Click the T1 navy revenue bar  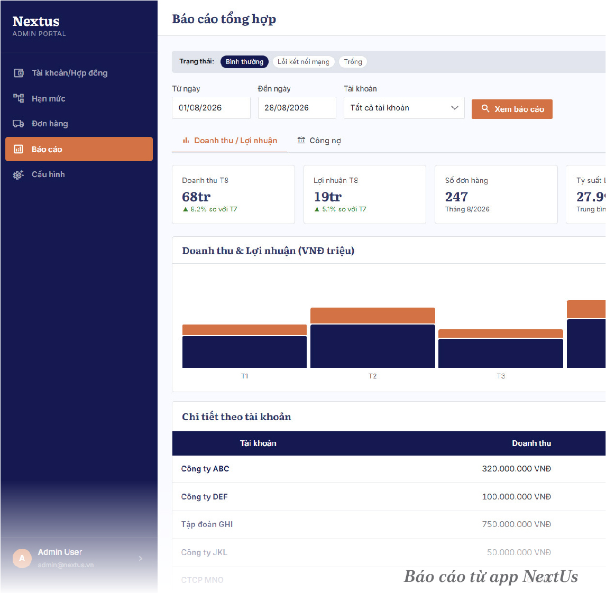pos(245,352)
